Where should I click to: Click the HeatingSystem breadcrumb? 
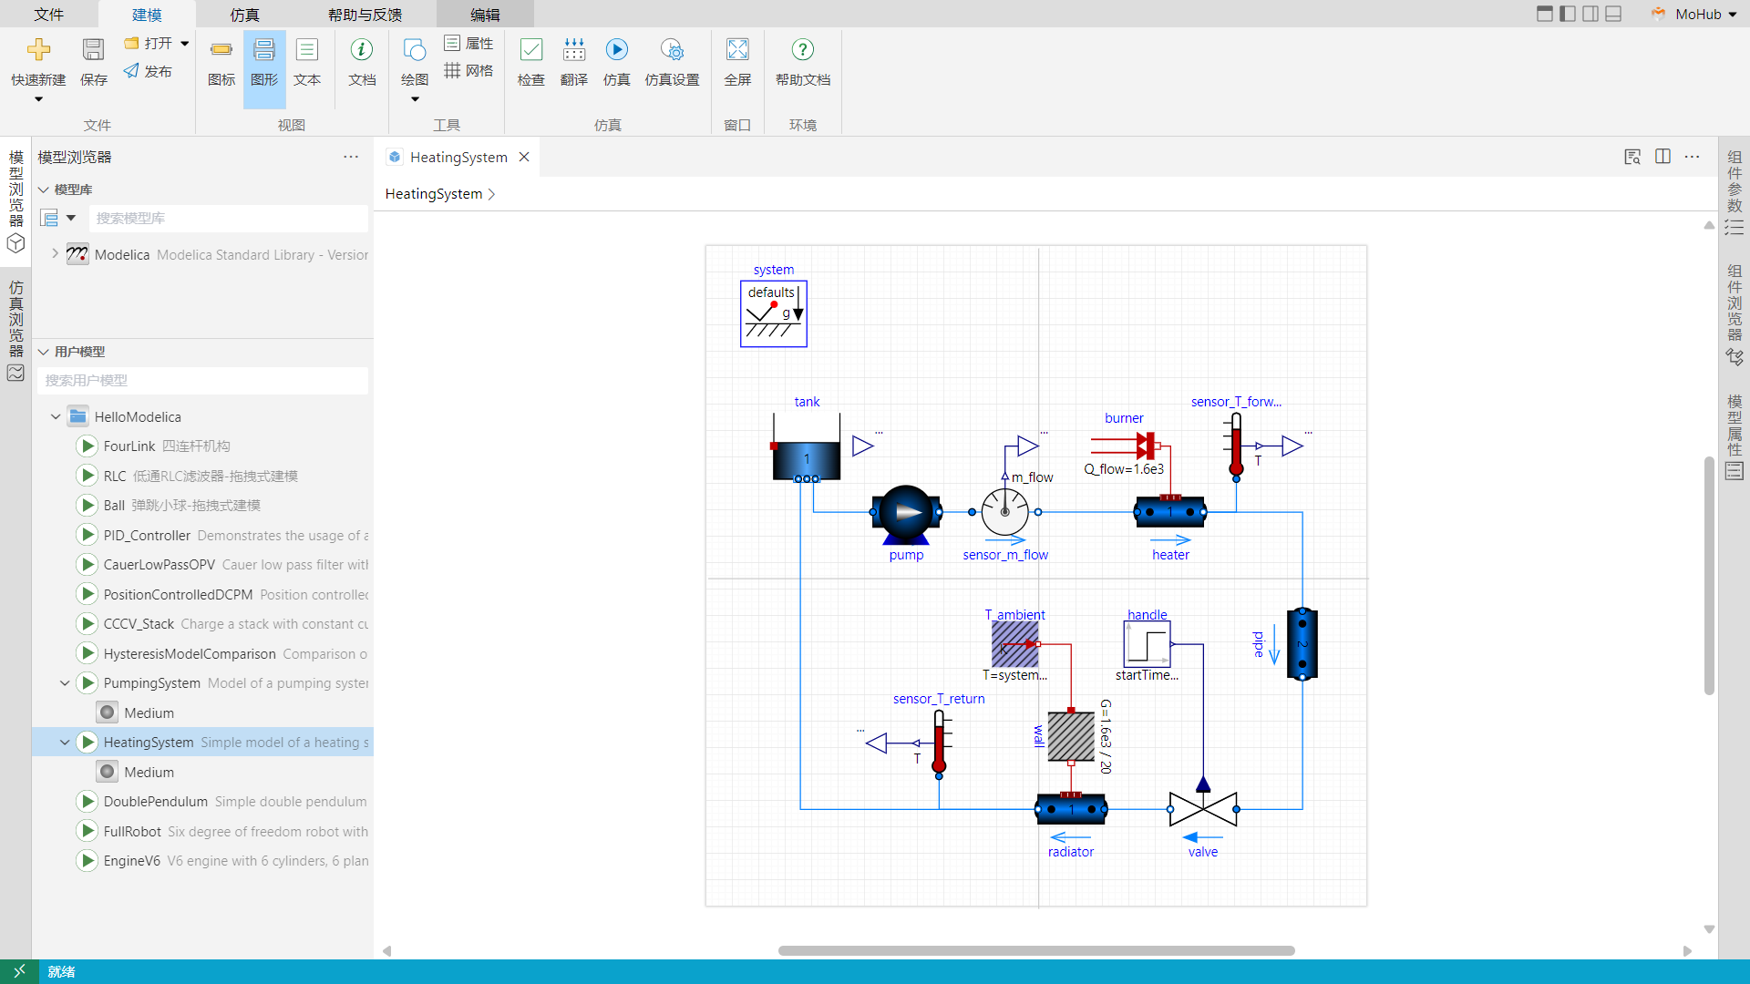point(434,194)
